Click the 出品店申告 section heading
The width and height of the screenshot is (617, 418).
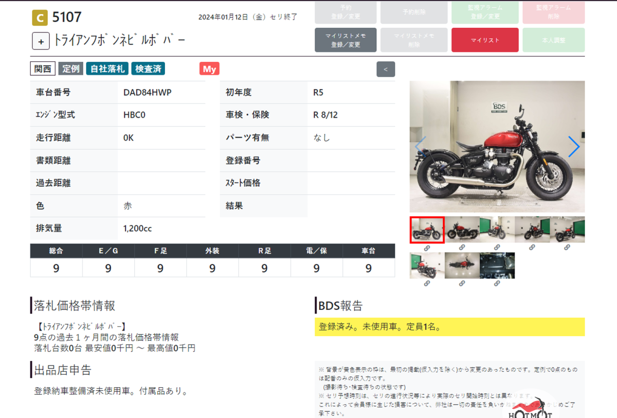(63, 370)
